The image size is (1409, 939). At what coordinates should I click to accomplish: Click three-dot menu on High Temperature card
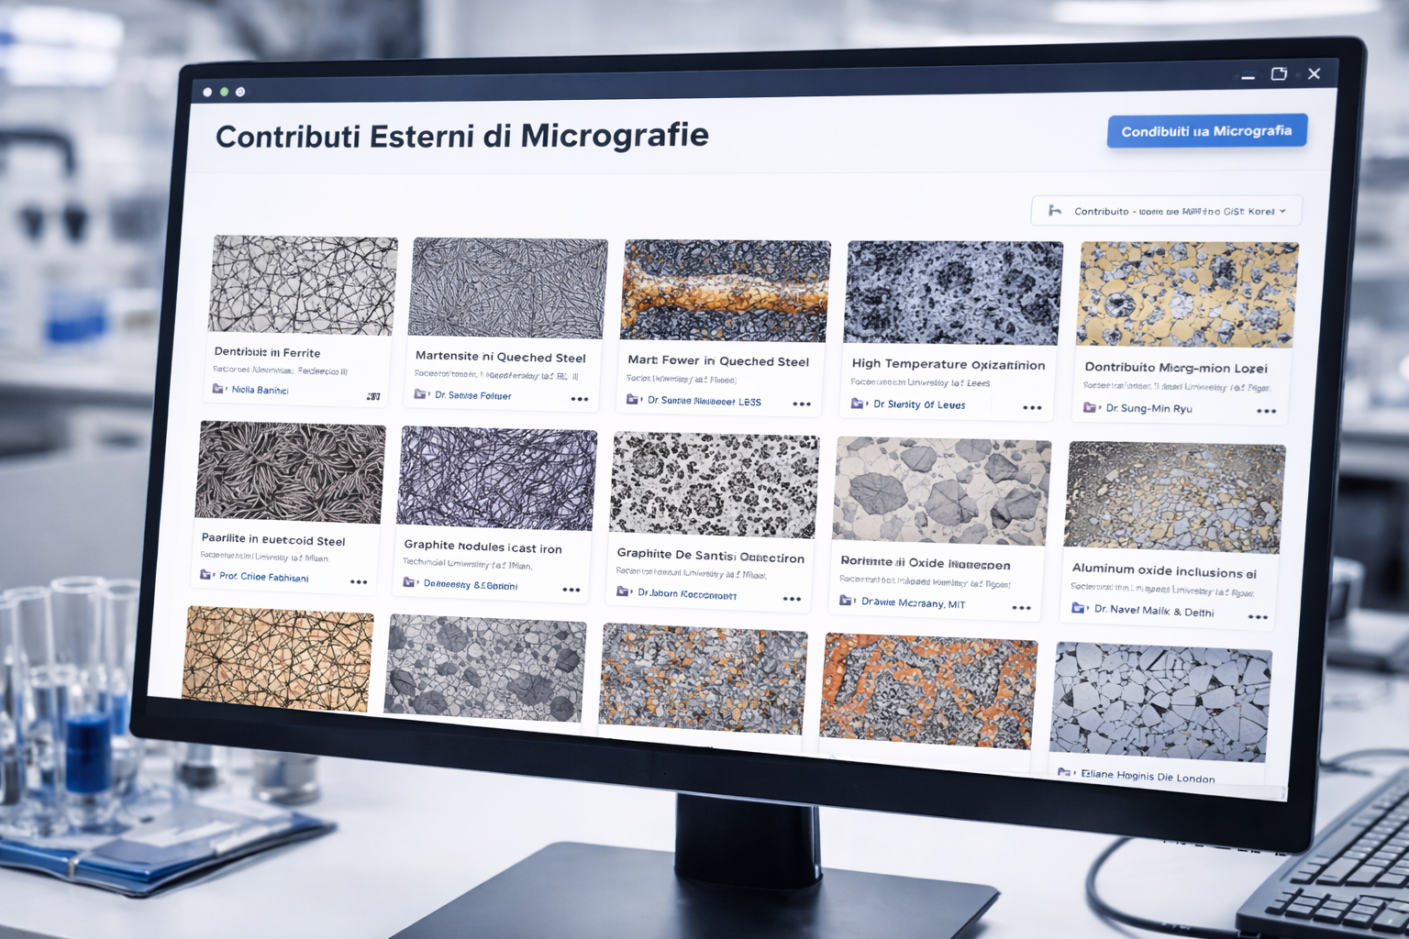point(1032,408)
